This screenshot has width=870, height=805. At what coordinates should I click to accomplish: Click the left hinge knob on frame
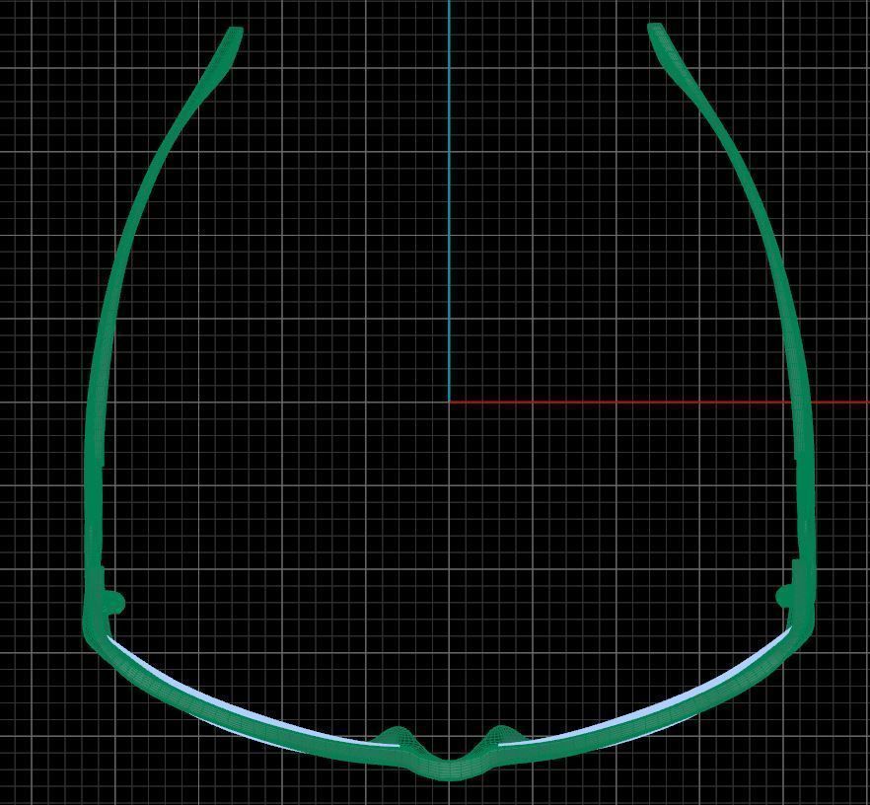115,603
